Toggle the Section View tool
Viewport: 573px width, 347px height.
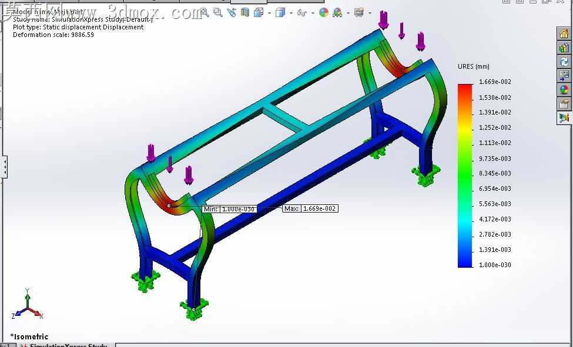tap(245, 13)
